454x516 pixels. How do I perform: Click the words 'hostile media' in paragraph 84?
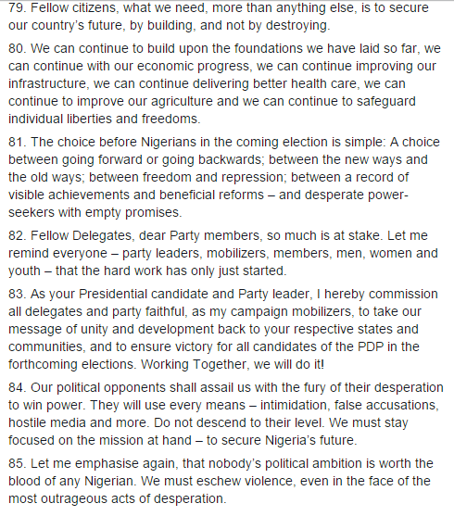tap(47, 422)
